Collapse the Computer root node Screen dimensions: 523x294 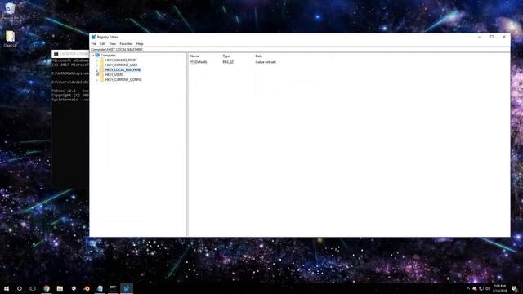[x=92, y=56]
